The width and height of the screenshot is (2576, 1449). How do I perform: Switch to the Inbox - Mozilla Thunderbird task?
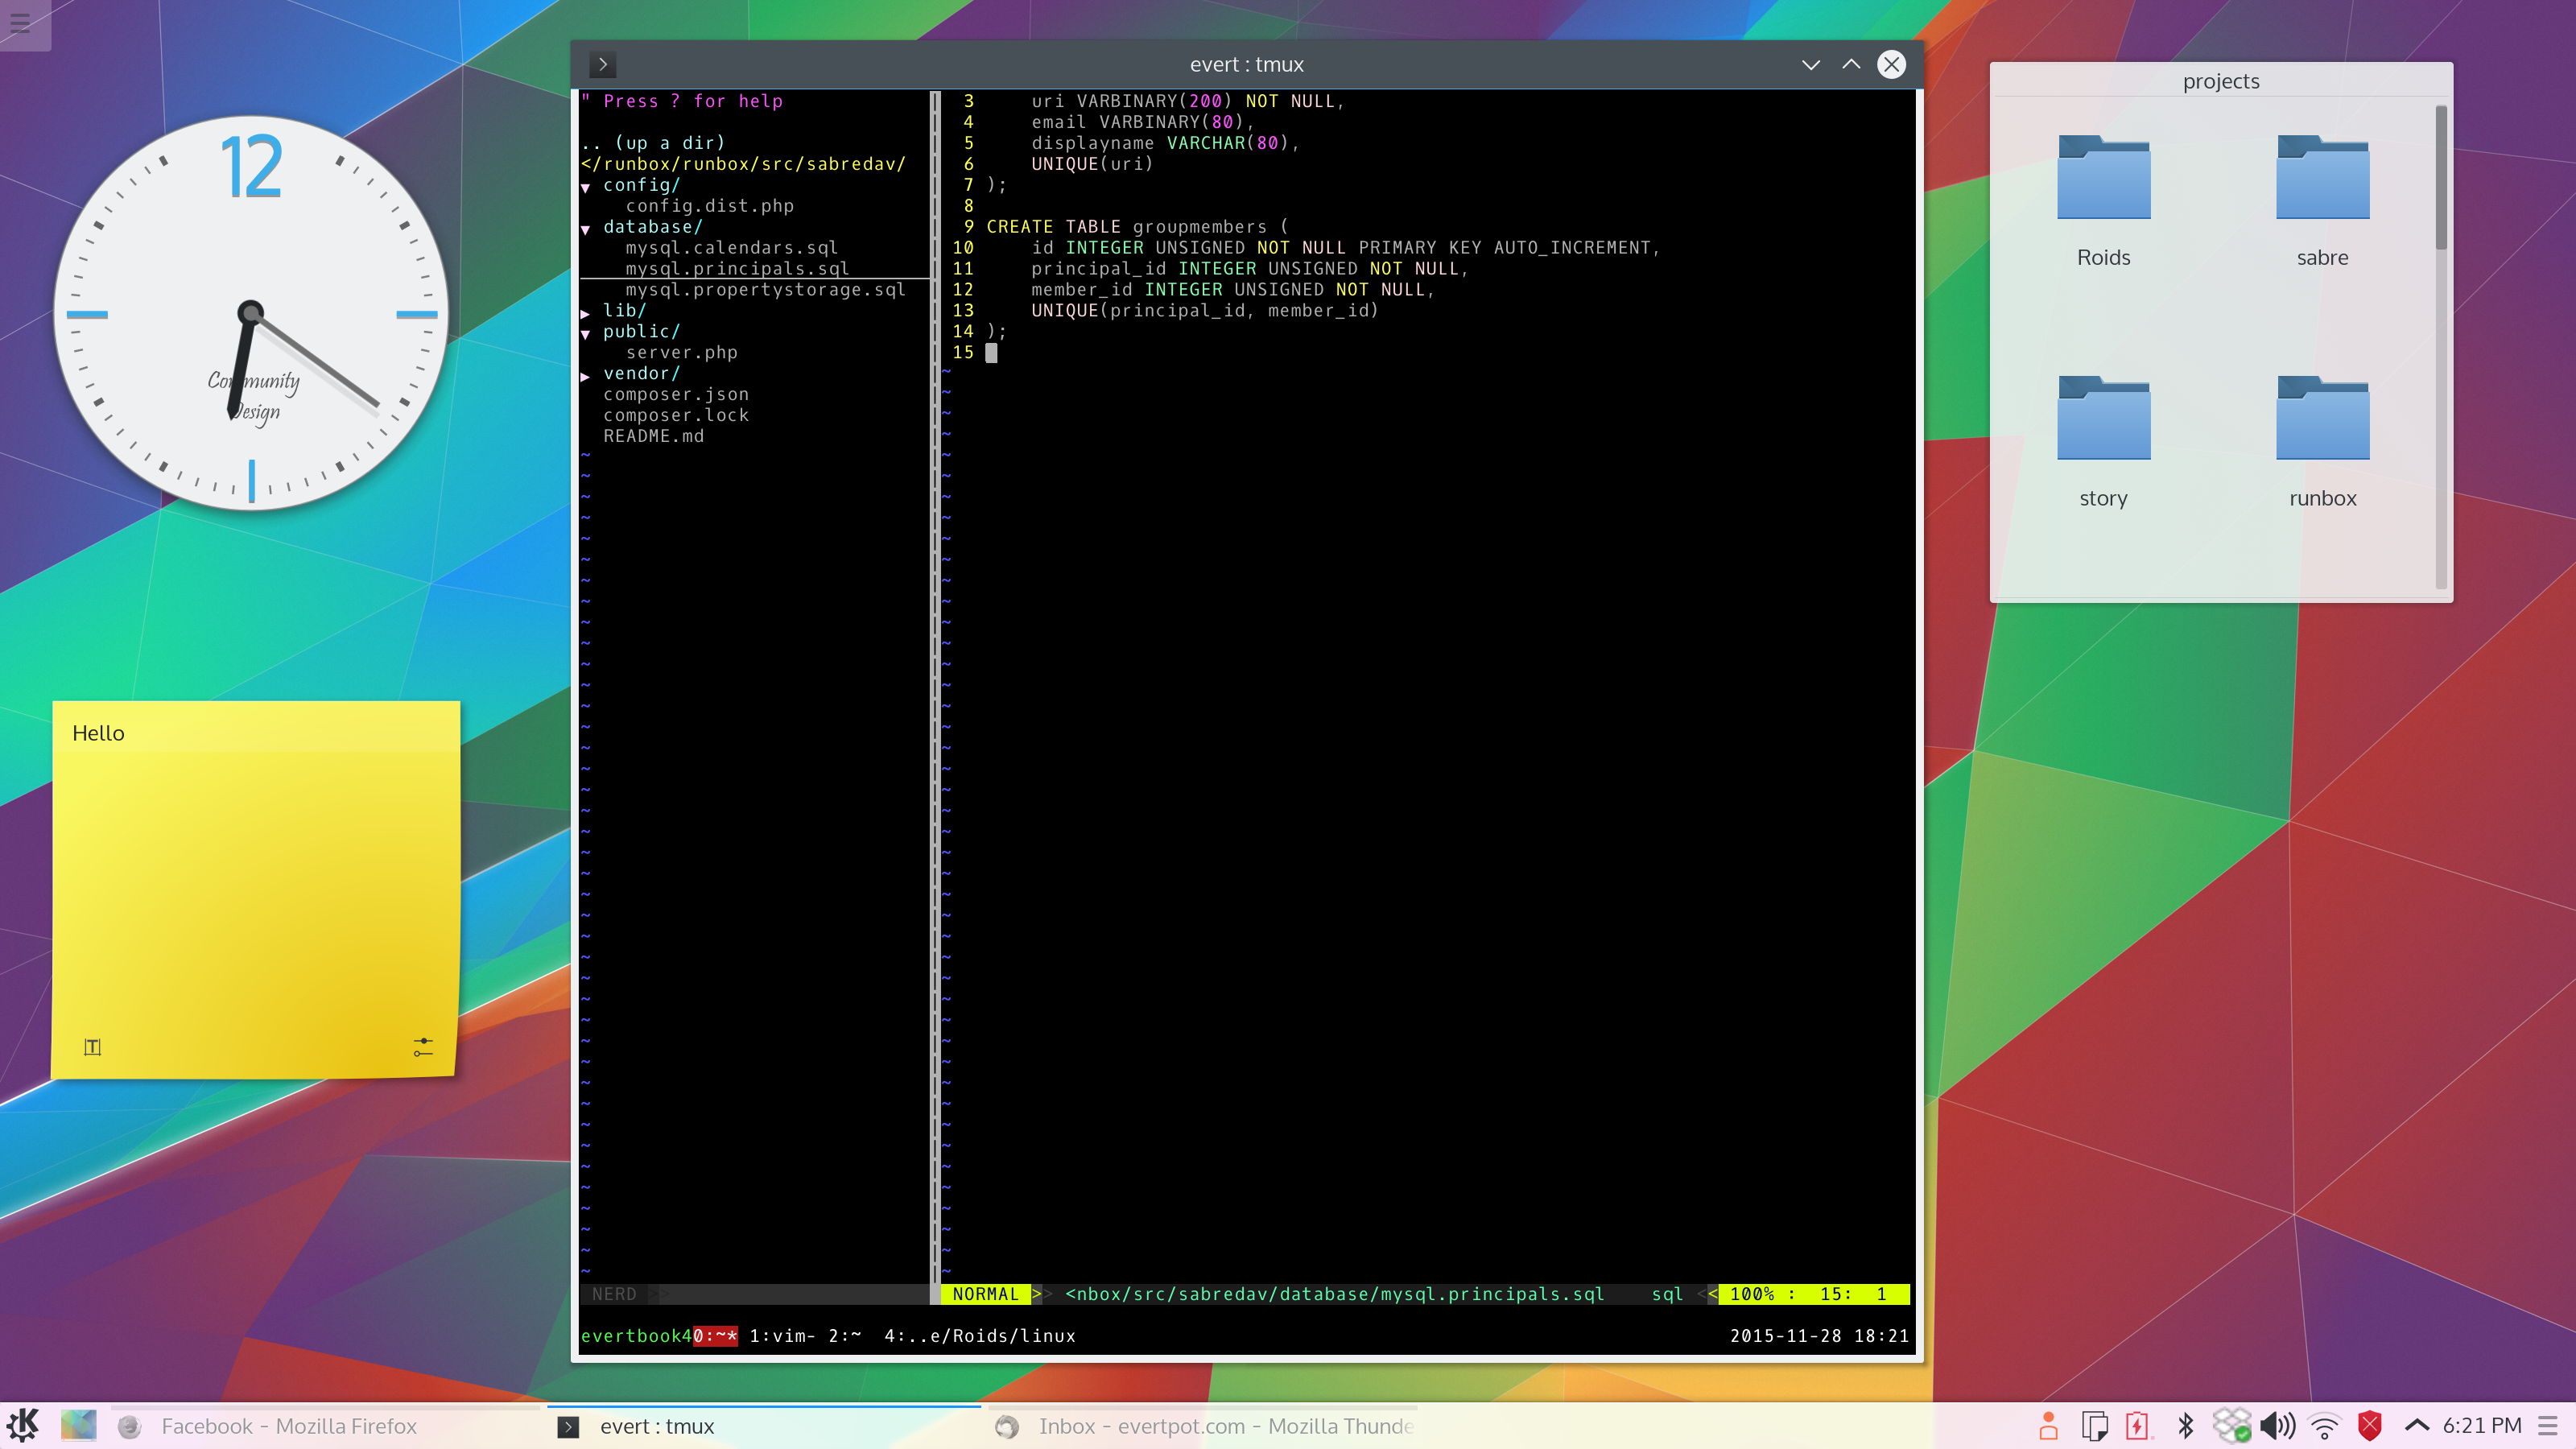click(x=1203, y=1426)
